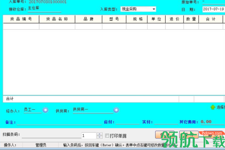Tick the 打印单据 checkbox

coord(107,135)
